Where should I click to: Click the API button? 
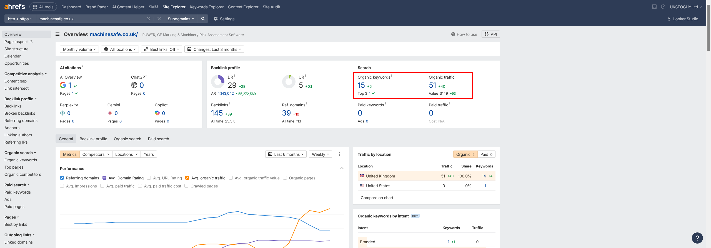point(490,34)
